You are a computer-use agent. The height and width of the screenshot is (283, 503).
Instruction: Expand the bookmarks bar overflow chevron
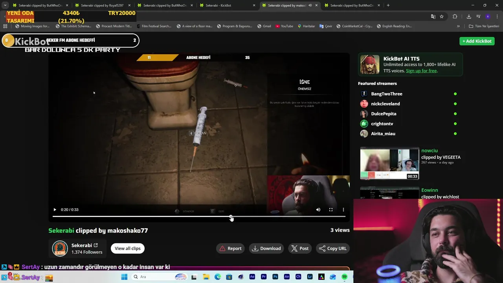click(458, 26)
